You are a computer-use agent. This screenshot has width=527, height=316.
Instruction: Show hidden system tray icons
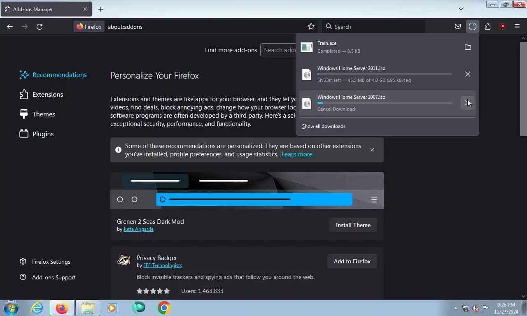click(455, 308)
